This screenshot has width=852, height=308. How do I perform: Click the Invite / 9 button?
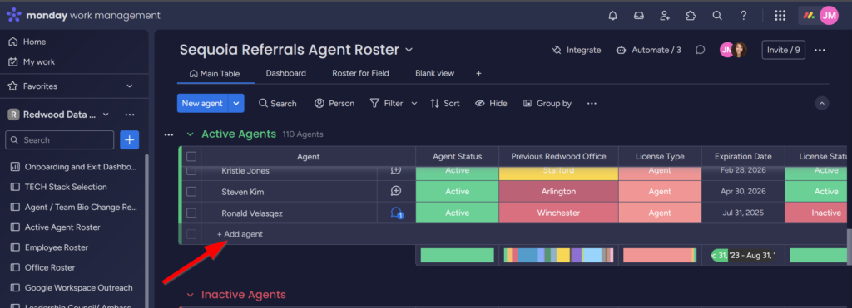pyautogui.click(x=784, y=50)
